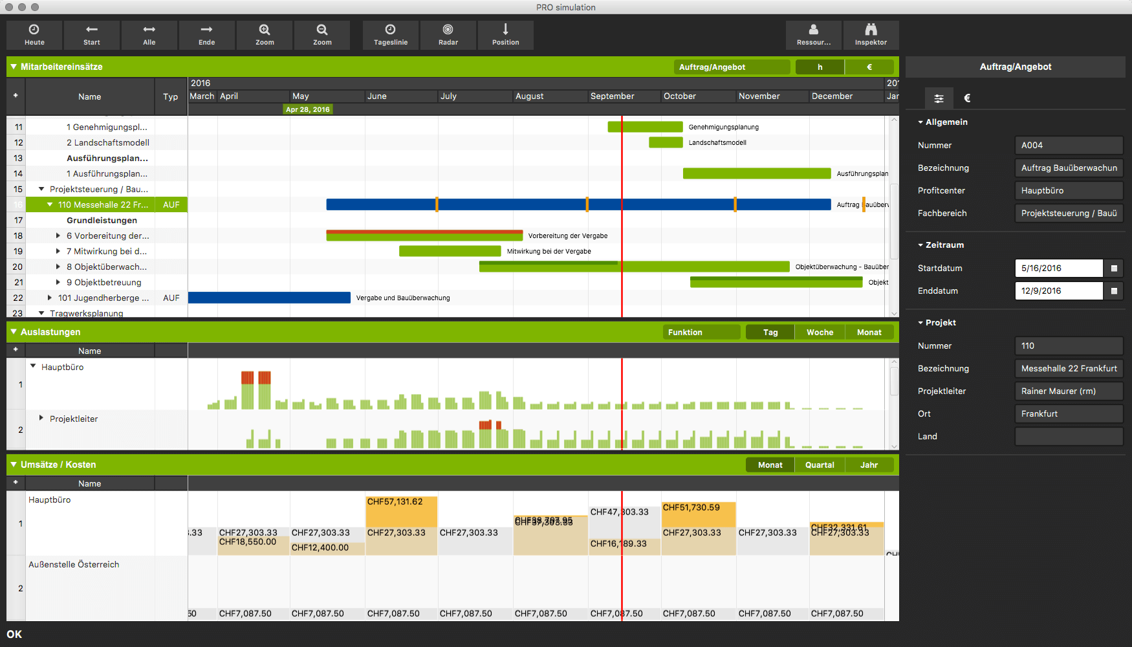1132x647 pixels.
Task: Click the Tageslinie toolbar icon
Action: 391,30
